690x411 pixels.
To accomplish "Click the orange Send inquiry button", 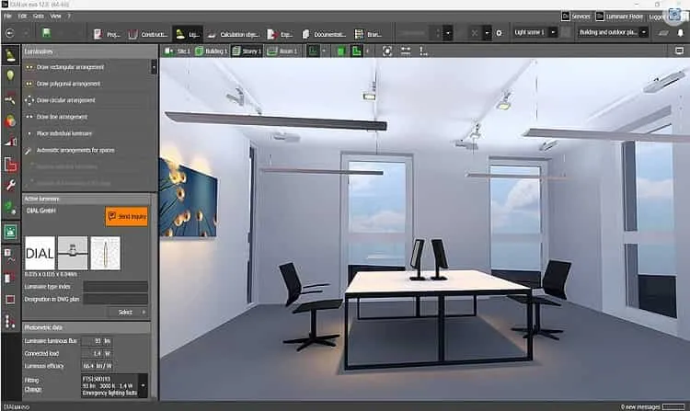I will coord(127,216).
